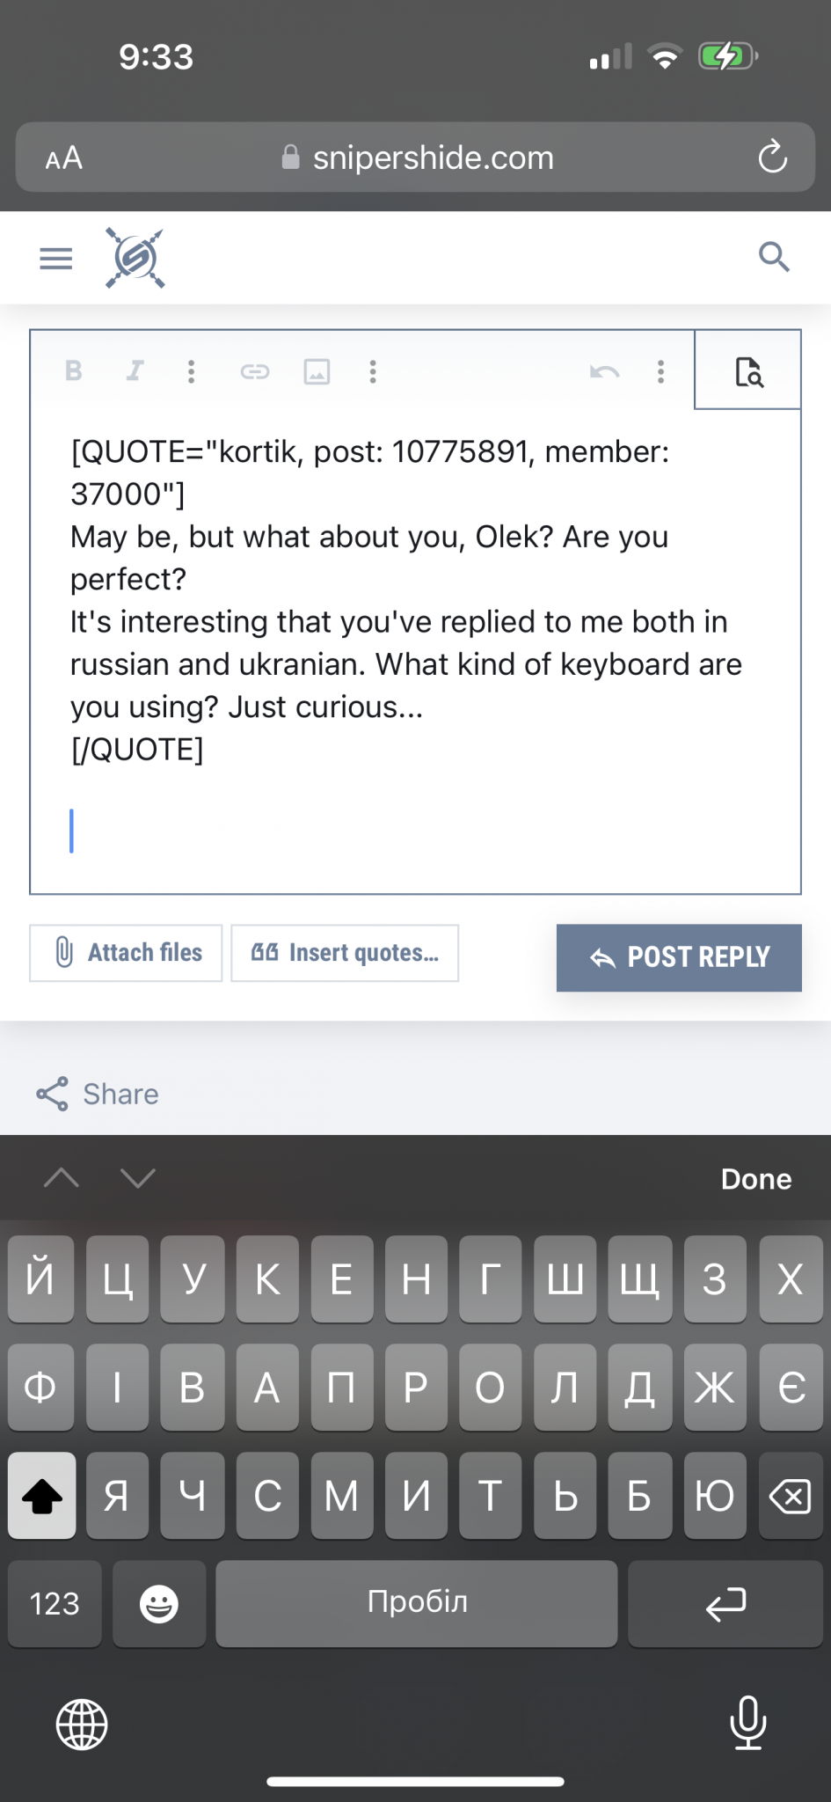Insert a link via toolbar icon
831x1802 pixels.
[255, 371]
